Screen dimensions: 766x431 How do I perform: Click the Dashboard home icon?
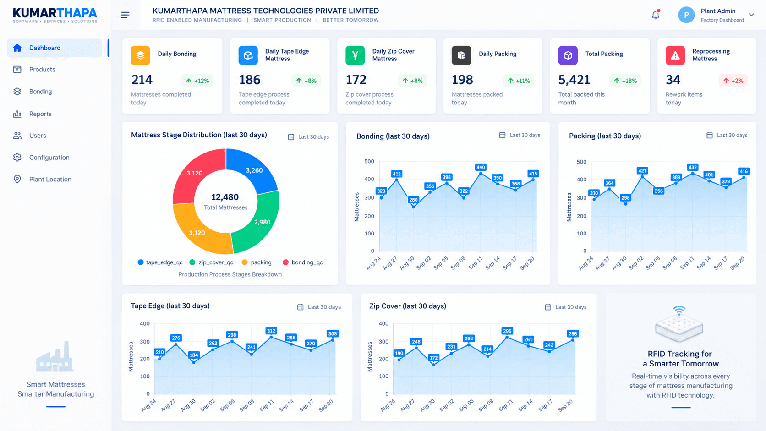pos(17,48)
